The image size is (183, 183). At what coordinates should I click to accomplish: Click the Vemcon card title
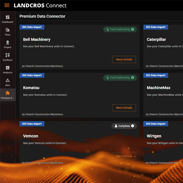click(x=30, y=136)
